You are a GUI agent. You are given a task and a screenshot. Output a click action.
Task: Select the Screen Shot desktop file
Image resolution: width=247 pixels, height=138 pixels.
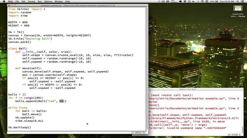238,11
